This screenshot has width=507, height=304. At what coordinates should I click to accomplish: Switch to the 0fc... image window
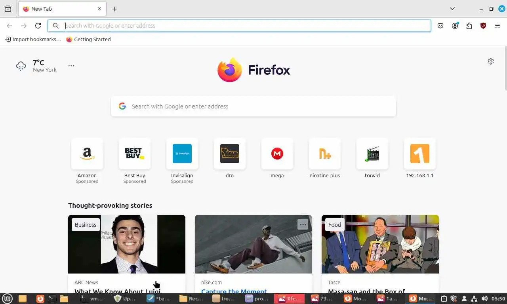tap(290, 298)
